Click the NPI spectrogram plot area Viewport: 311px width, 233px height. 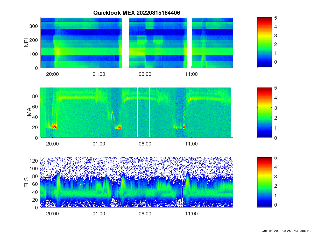(x=137, y=43)
